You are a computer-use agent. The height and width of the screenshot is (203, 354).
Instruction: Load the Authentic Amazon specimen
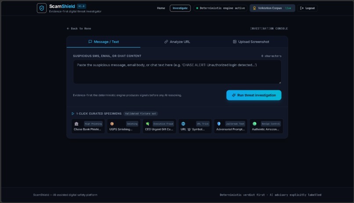point(267,126)
